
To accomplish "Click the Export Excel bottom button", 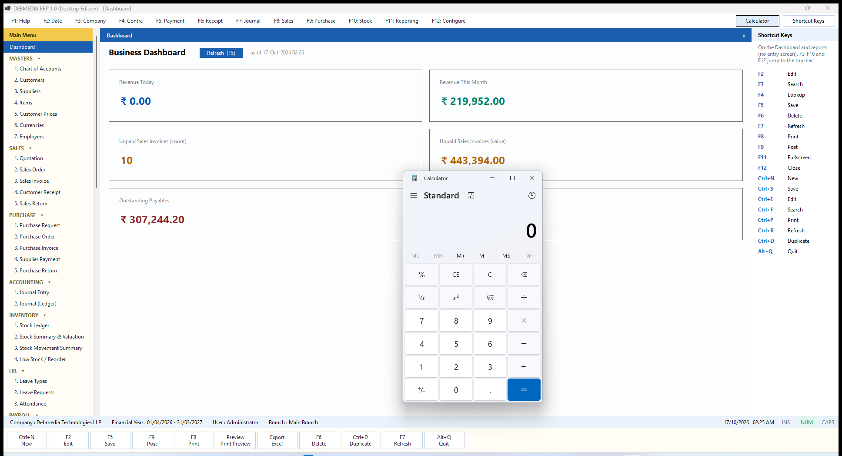I will (277, 440).
